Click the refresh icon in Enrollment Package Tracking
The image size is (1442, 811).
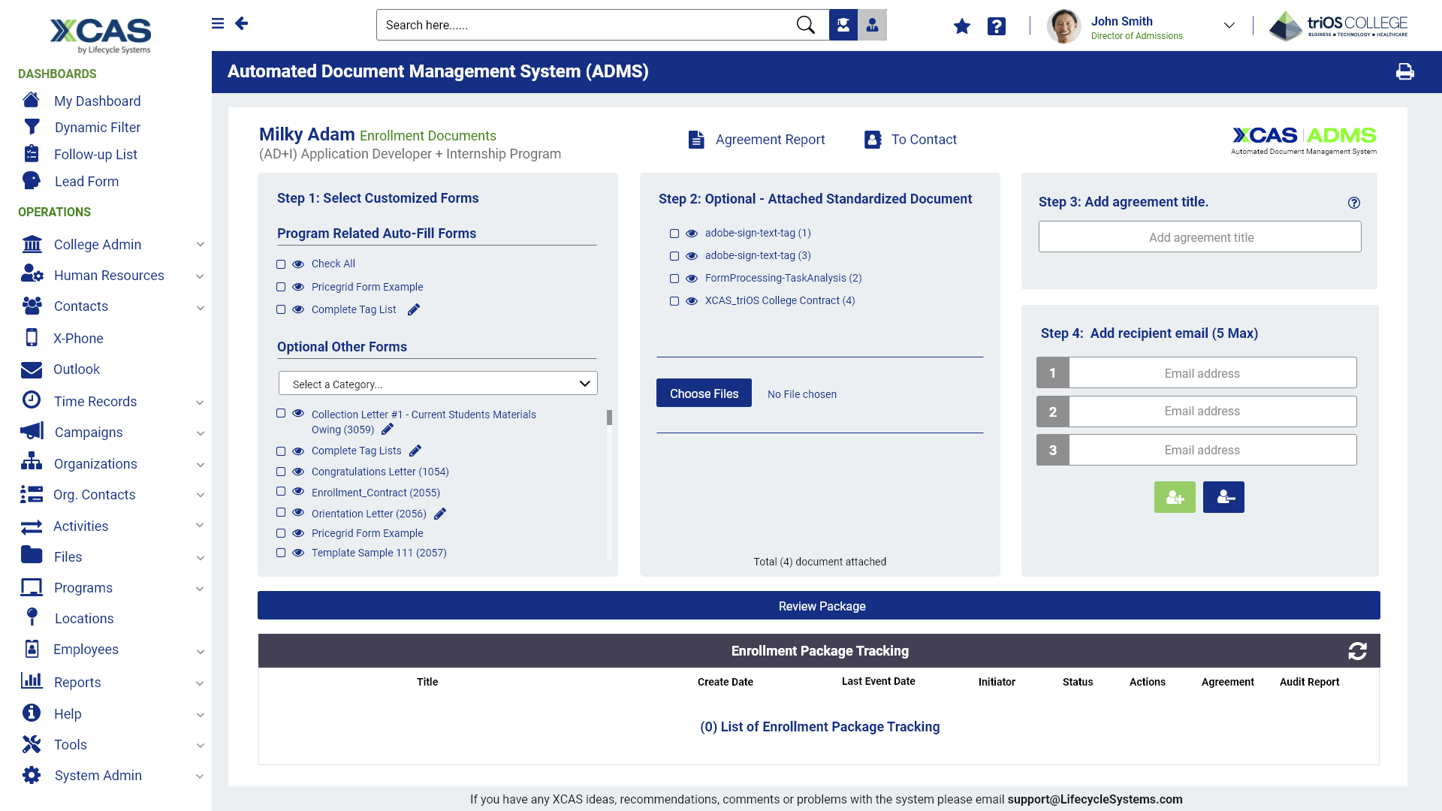1357,651
